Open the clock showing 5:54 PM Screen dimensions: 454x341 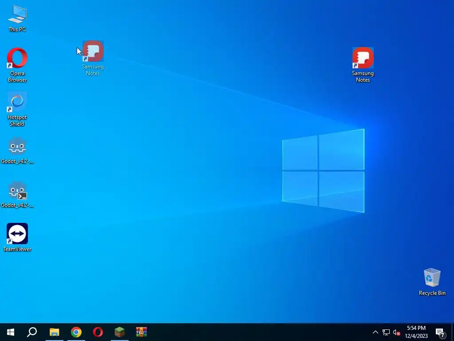pos(416,332)
